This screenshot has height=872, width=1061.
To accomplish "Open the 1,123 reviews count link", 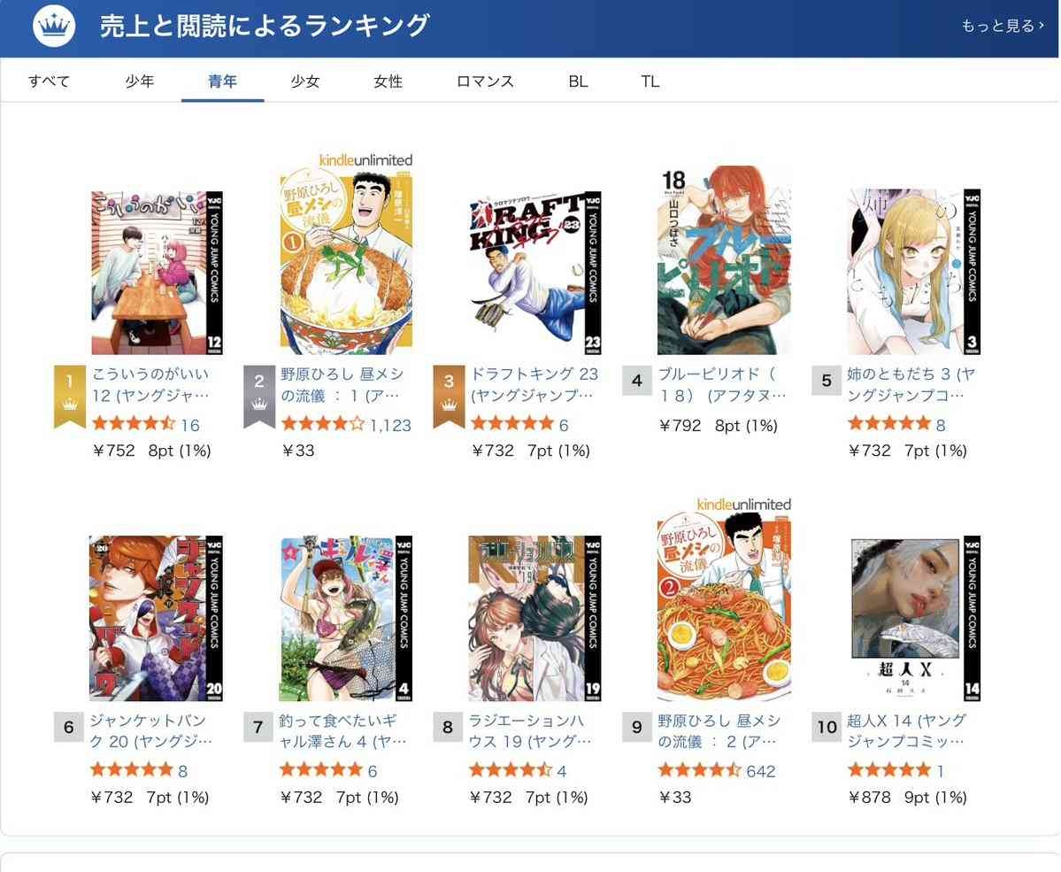I will (x=390, y=425).
